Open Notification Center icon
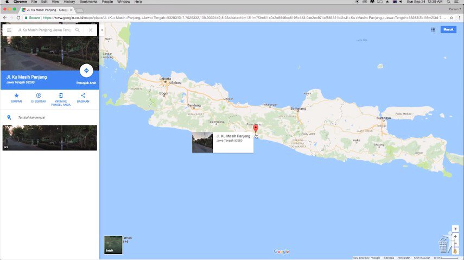Viewport: 464px width, 260px height. pyautogui.click(x=456, y=2)
